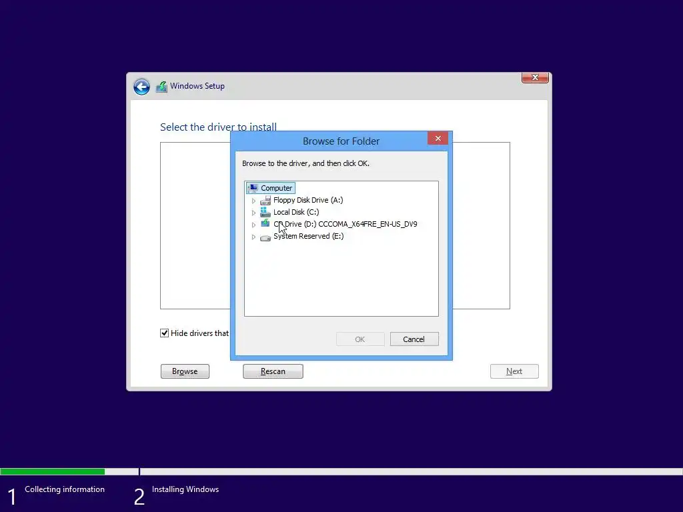
Task: Close the Windows Setup window
Action: click(x=535, y=77)
